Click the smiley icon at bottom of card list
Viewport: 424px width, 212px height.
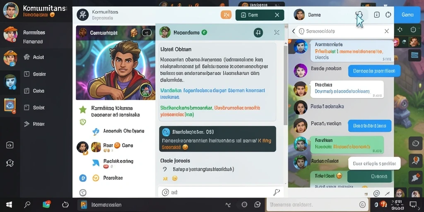click(x=83, y=193)
